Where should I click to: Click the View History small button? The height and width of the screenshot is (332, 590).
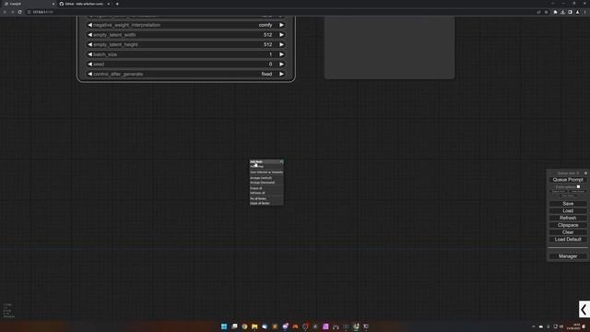568,196
